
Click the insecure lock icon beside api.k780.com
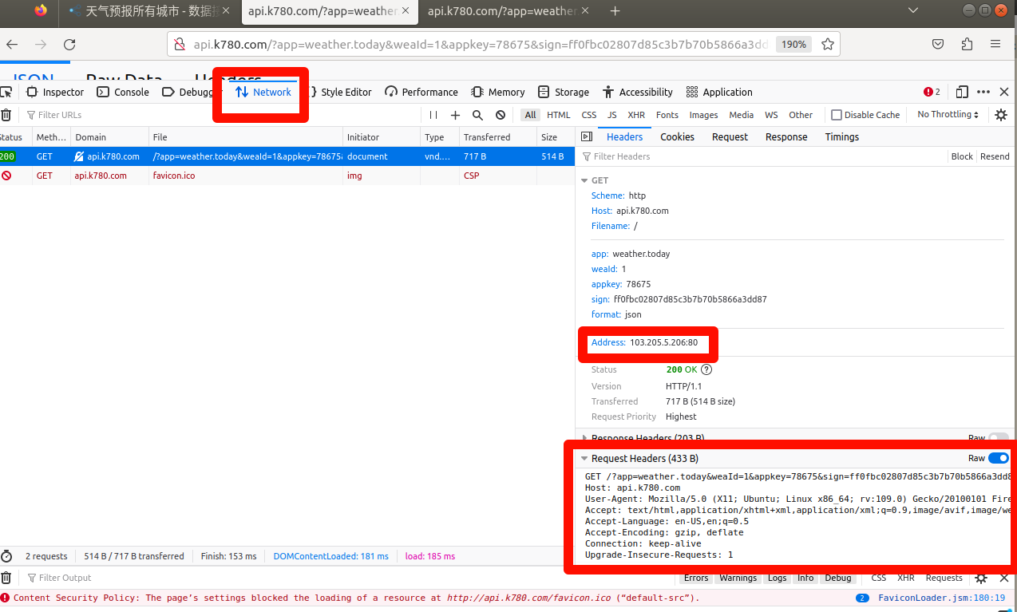coord(79,156)
